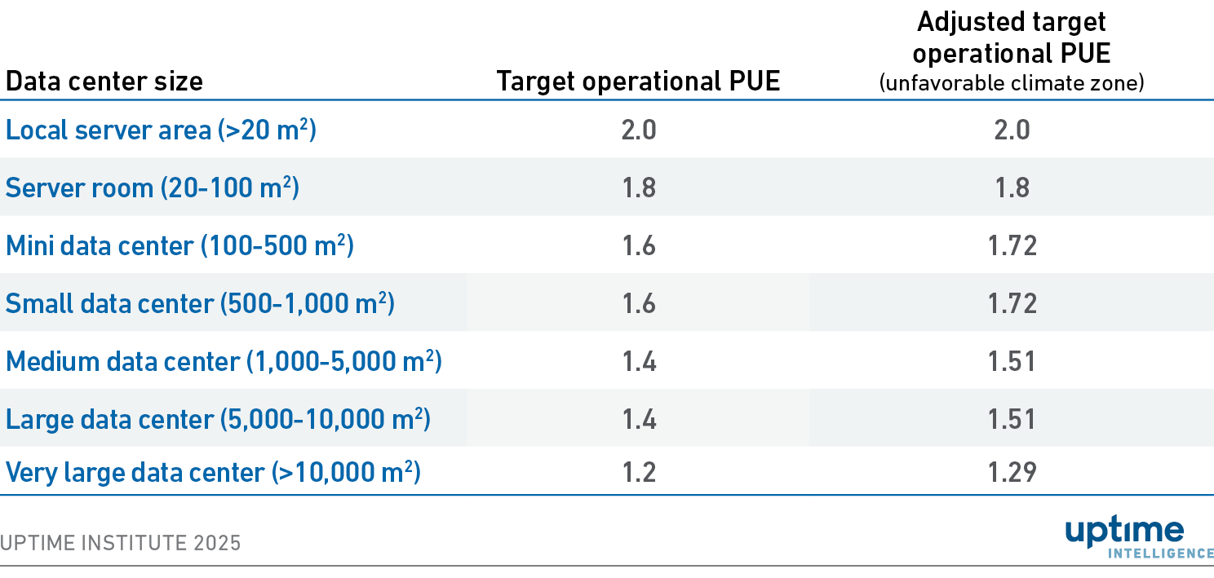Click target PUE 2.0 for Local server area
1214x578 pixels.
(x=639, y=130)
